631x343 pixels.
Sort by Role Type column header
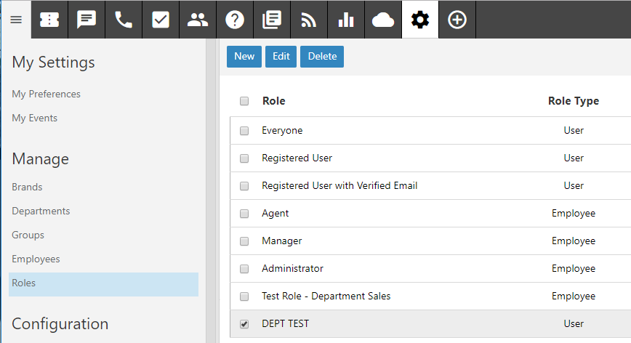[573, 101]
